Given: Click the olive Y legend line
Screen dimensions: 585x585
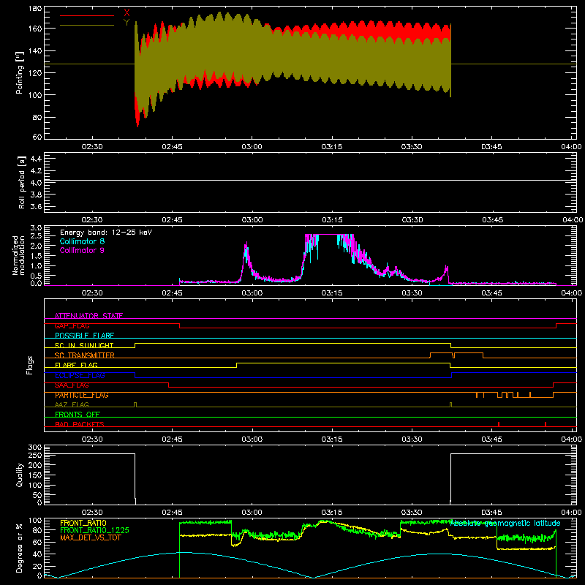Looking at the screenshot, I should [x=87, y=26].
